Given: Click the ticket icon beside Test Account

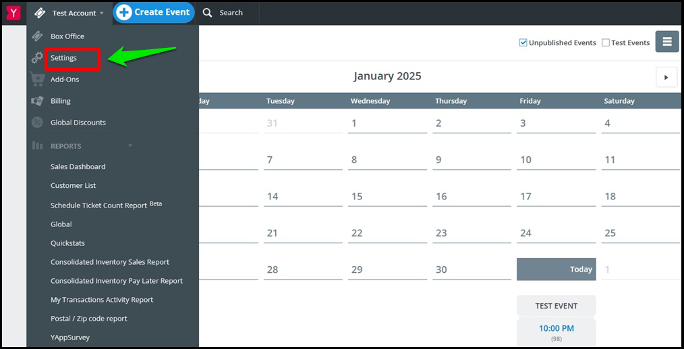Looking at the screenshot, I should [40, 13].
